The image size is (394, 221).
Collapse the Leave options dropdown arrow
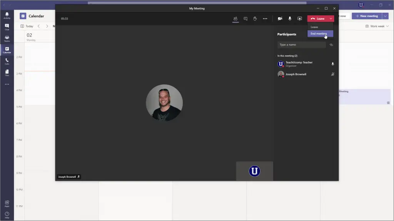click(x=331, y=18)
